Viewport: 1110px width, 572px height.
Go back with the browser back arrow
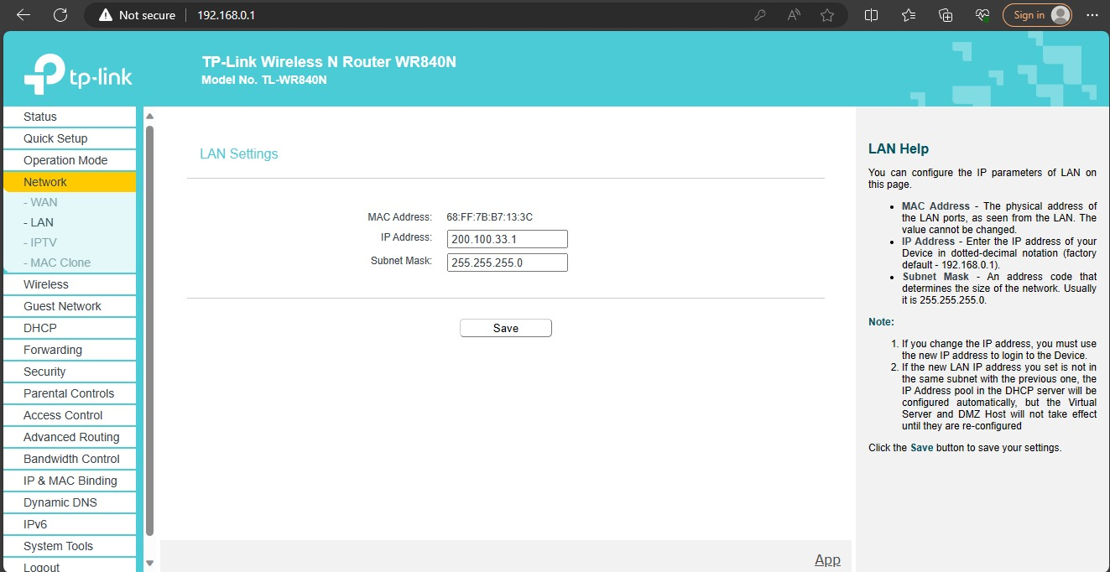pos(23,15)
